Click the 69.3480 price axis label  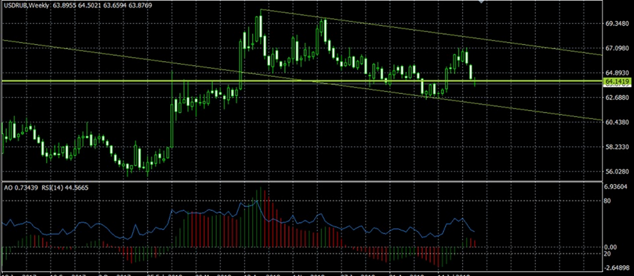point(618,24)
